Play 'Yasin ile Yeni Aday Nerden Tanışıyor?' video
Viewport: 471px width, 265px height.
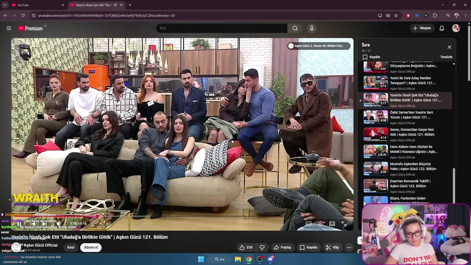tap(405, 83)
